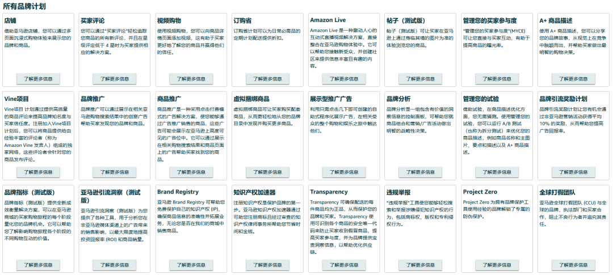The width and height of the screenshot is (613, 275).
Task: Open 了解更多信息 for 品牌推广
Action: click(x=115, y=172)
